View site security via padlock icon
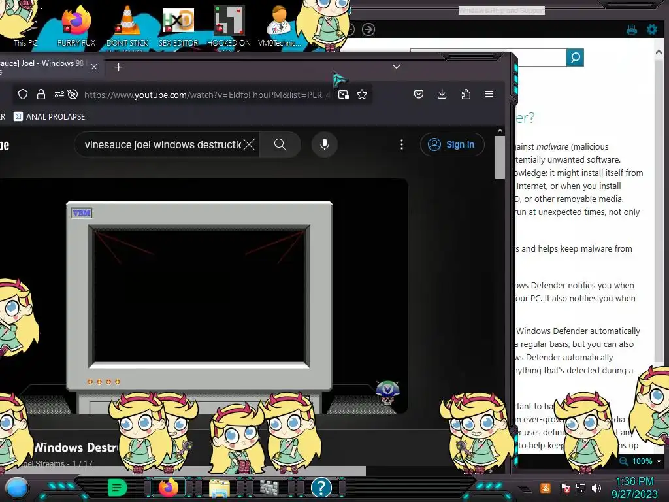Image resolution: width=669 pixels, height=502 pixels. click(41, 94)
